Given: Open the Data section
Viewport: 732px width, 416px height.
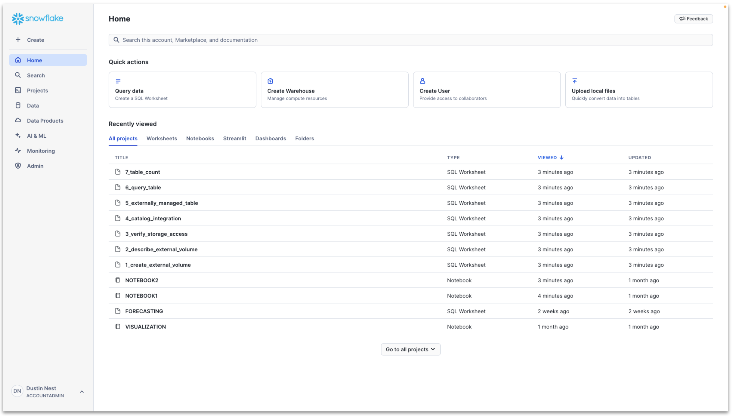Looking at the screenshot, I should 33,105.
